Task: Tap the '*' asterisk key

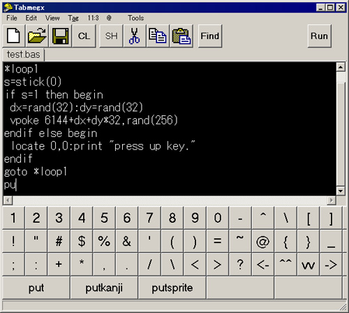Action: pos(82,265)
